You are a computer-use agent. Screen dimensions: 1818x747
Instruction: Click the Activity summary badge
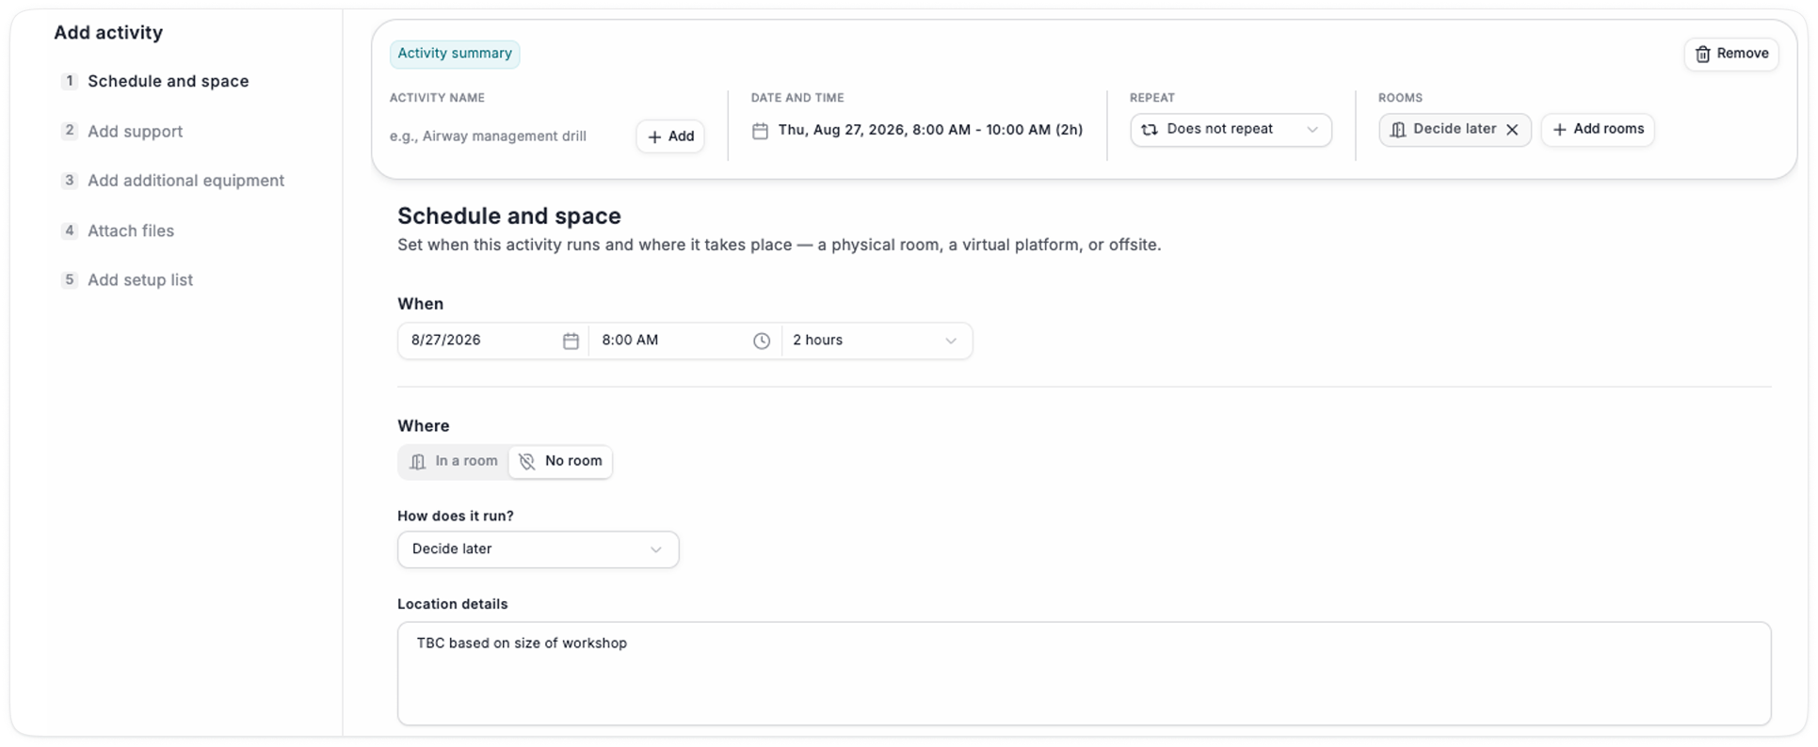[455, 54]
